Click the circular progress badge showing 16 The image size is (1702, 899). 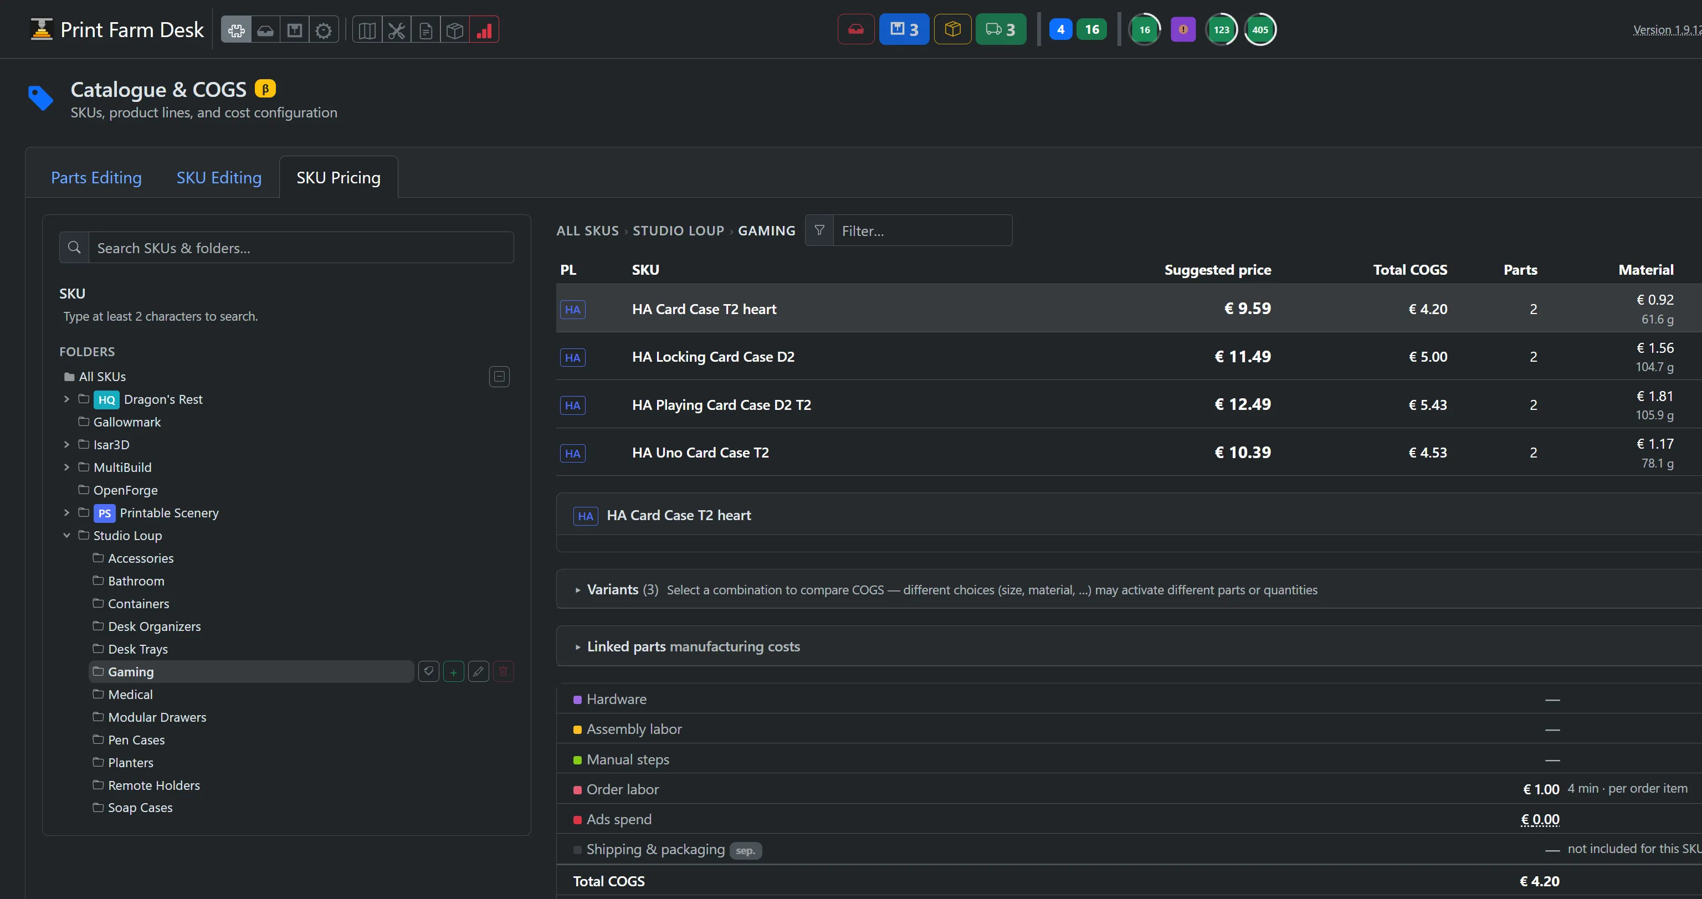tap(1144, 30)
